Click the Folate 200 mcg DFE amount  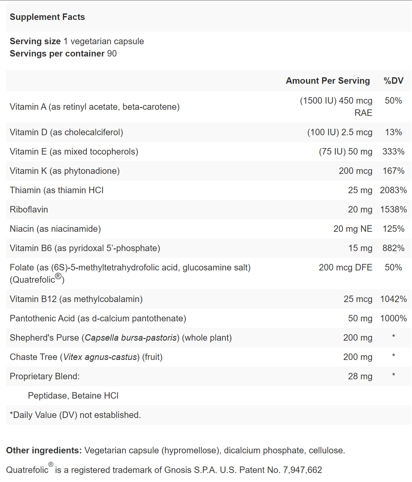pyautogui.click(x=345, y=267)
